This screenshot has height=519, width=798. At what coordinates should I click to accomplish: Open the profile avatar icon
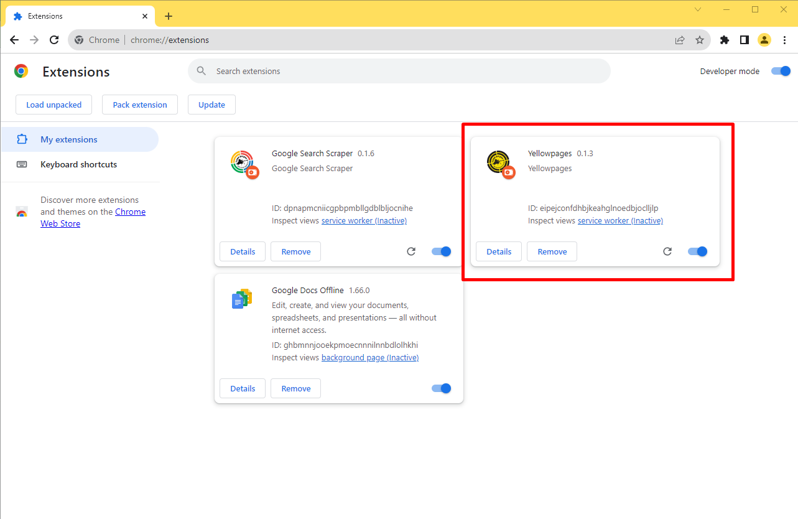(764, 39)
